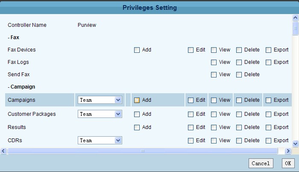Viewport: 299px width, 172px height.
Task: Tick Delete checkbox for Send Fax
Action: (239, 75)
